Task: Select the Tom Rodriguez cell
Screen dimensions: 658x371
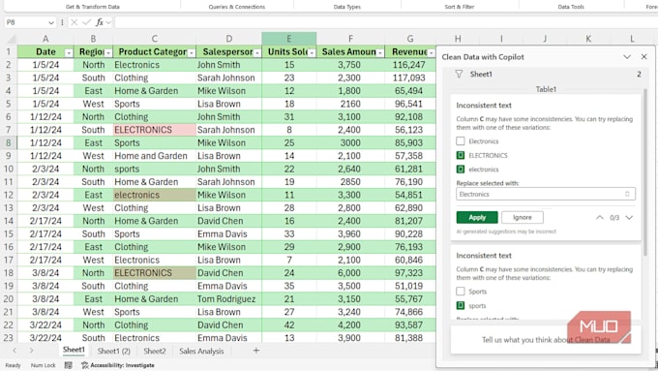Action: 228,299
